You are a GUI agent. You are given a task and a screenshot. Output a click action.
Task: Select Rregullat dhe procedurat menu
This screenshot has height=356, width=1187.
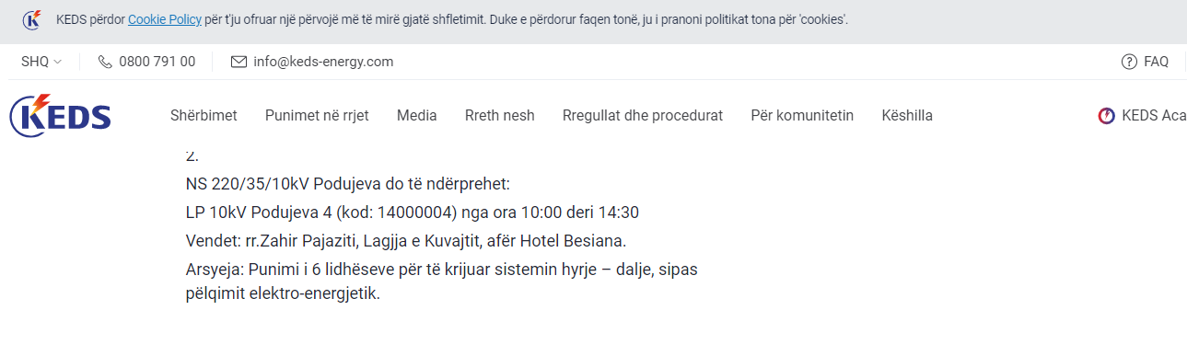point(643,116)
